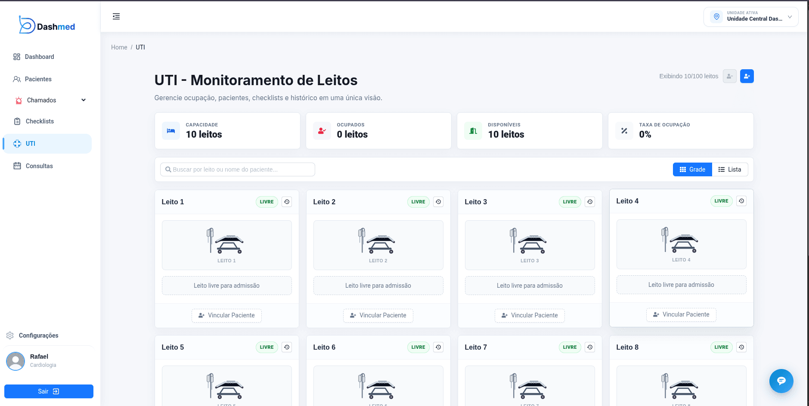Screen dimensions: 809x406
Task: Click the LIVRE badge on Leito 4
Action: (721, 201)
